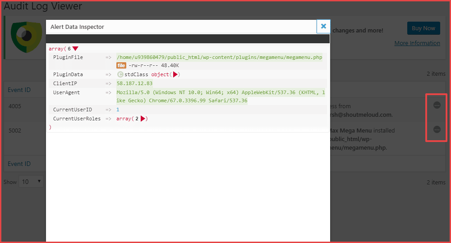This screenshot has width=451, height=243.
Task: Collapse the array(6) root triangle
Action: point(75,49)
